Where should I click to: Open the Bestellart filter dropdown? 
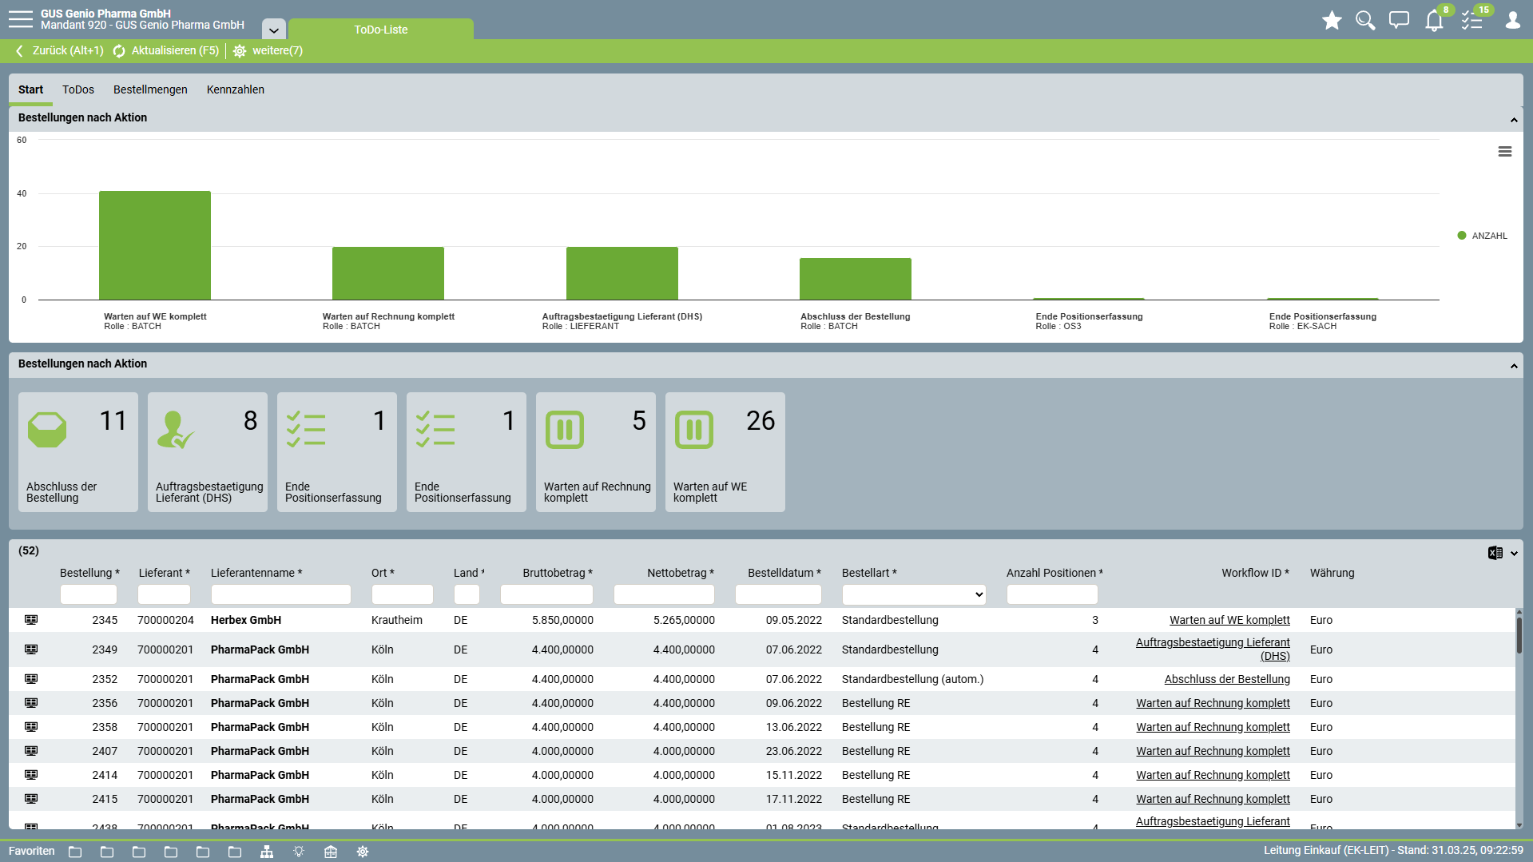tap(913, 594)
